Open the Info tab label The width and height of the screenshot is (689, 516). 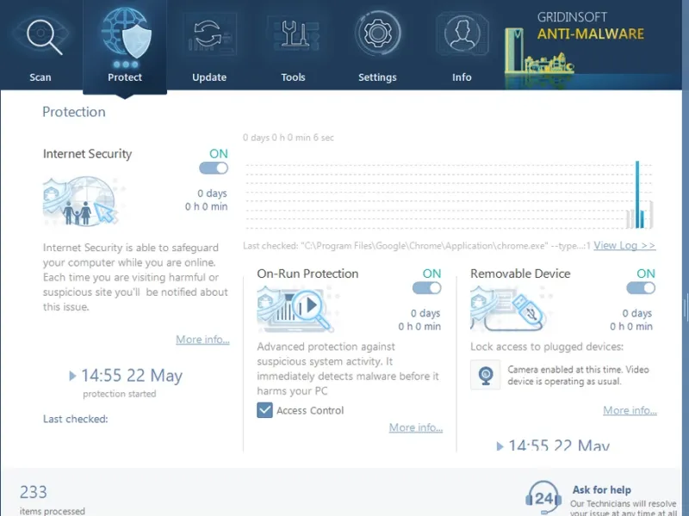[462, 77]
